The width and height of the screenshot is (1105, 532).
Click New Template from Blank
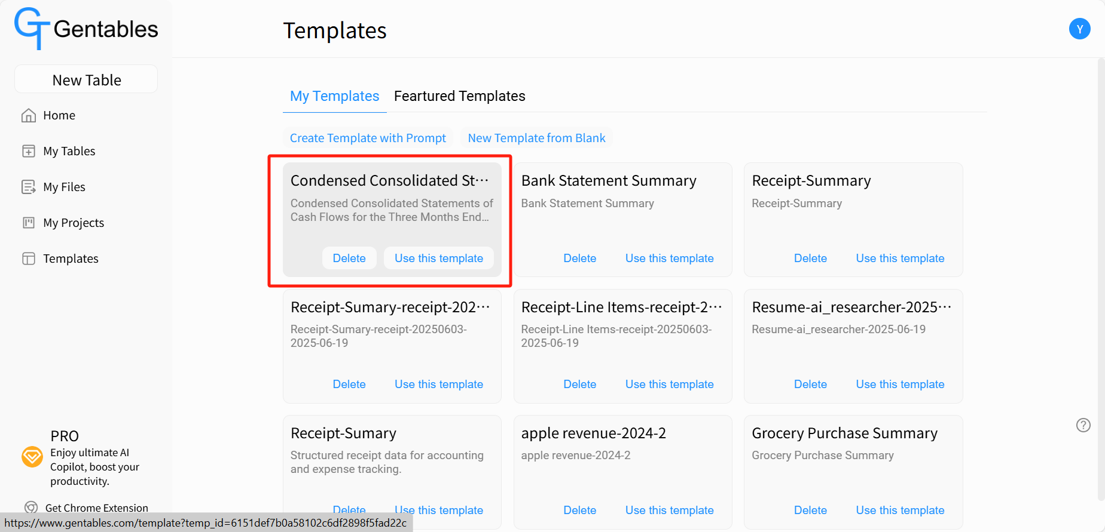[x=536, y=138]
